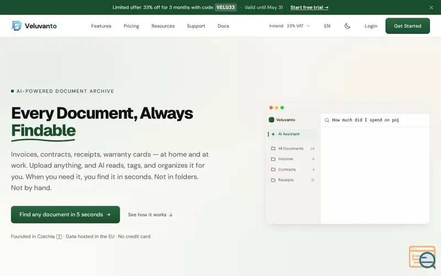Click the Receipts folder icon
The height and width of the screenshot is (276, 441).
(x=273, y=180)
